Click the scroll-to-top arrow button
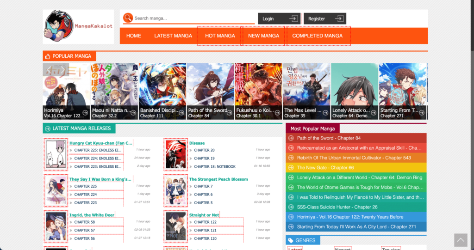The image size is (474, 250). [460, 239]
